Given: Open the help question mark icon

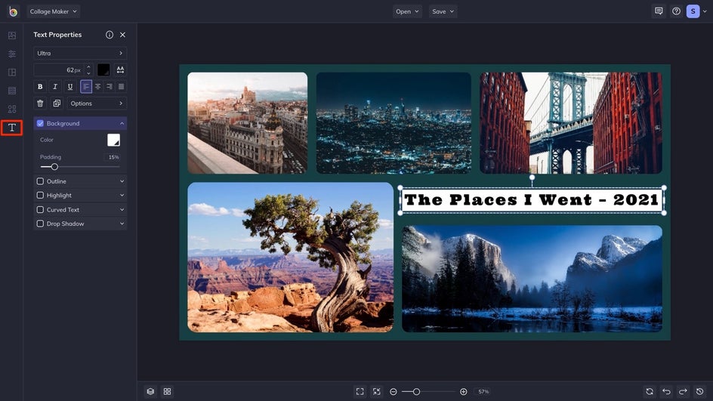Looking at the screenshot, I should click(x=676, y=11).
